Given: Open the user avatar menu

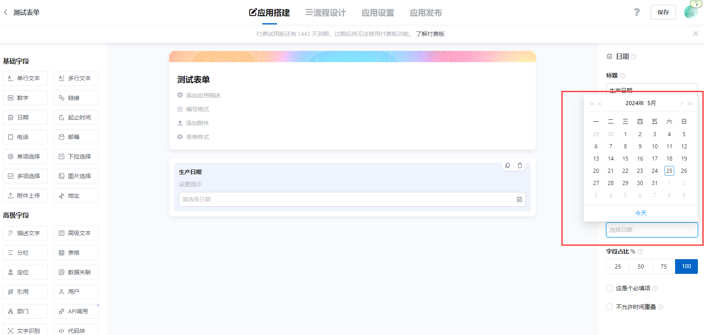Looking at the screenshot, I should point(691,11).
